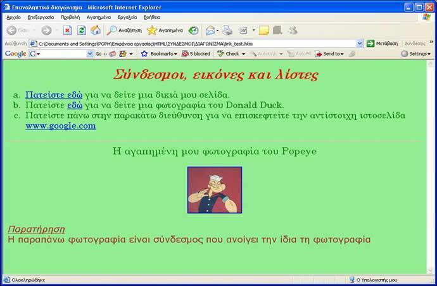This screenshot has width=437, height=286.
Task: Click the Google toolbar Go button
Action: (98, 53)
